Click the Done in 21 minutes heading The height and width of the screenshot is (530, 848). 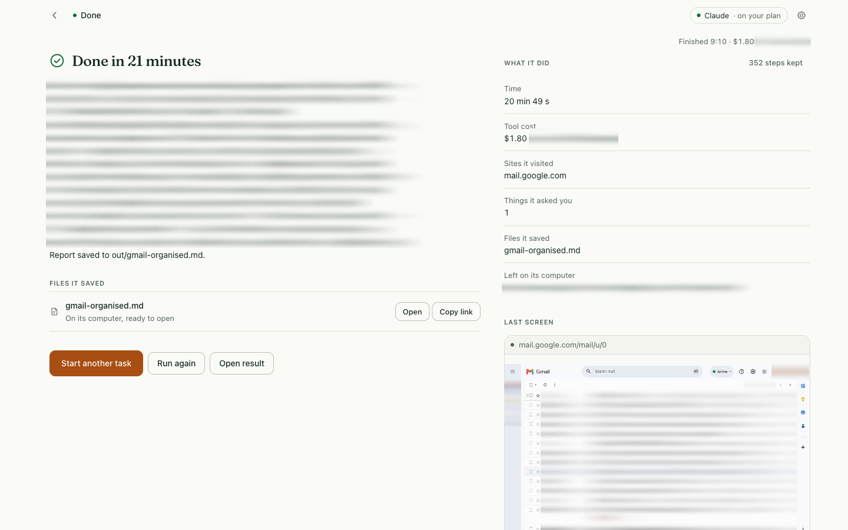137,61
